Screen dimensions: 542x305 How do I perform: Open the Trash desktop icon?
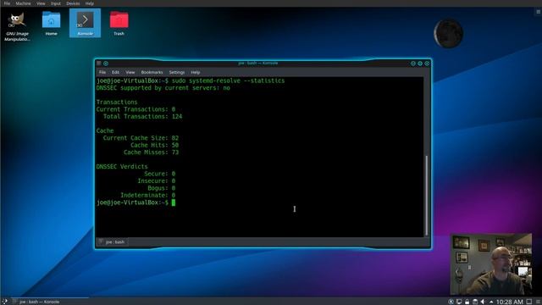[119, 24]
